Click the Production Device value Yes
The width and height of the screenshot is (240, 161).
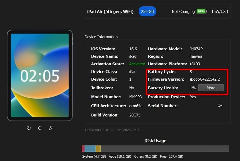(x=193, y=97)
